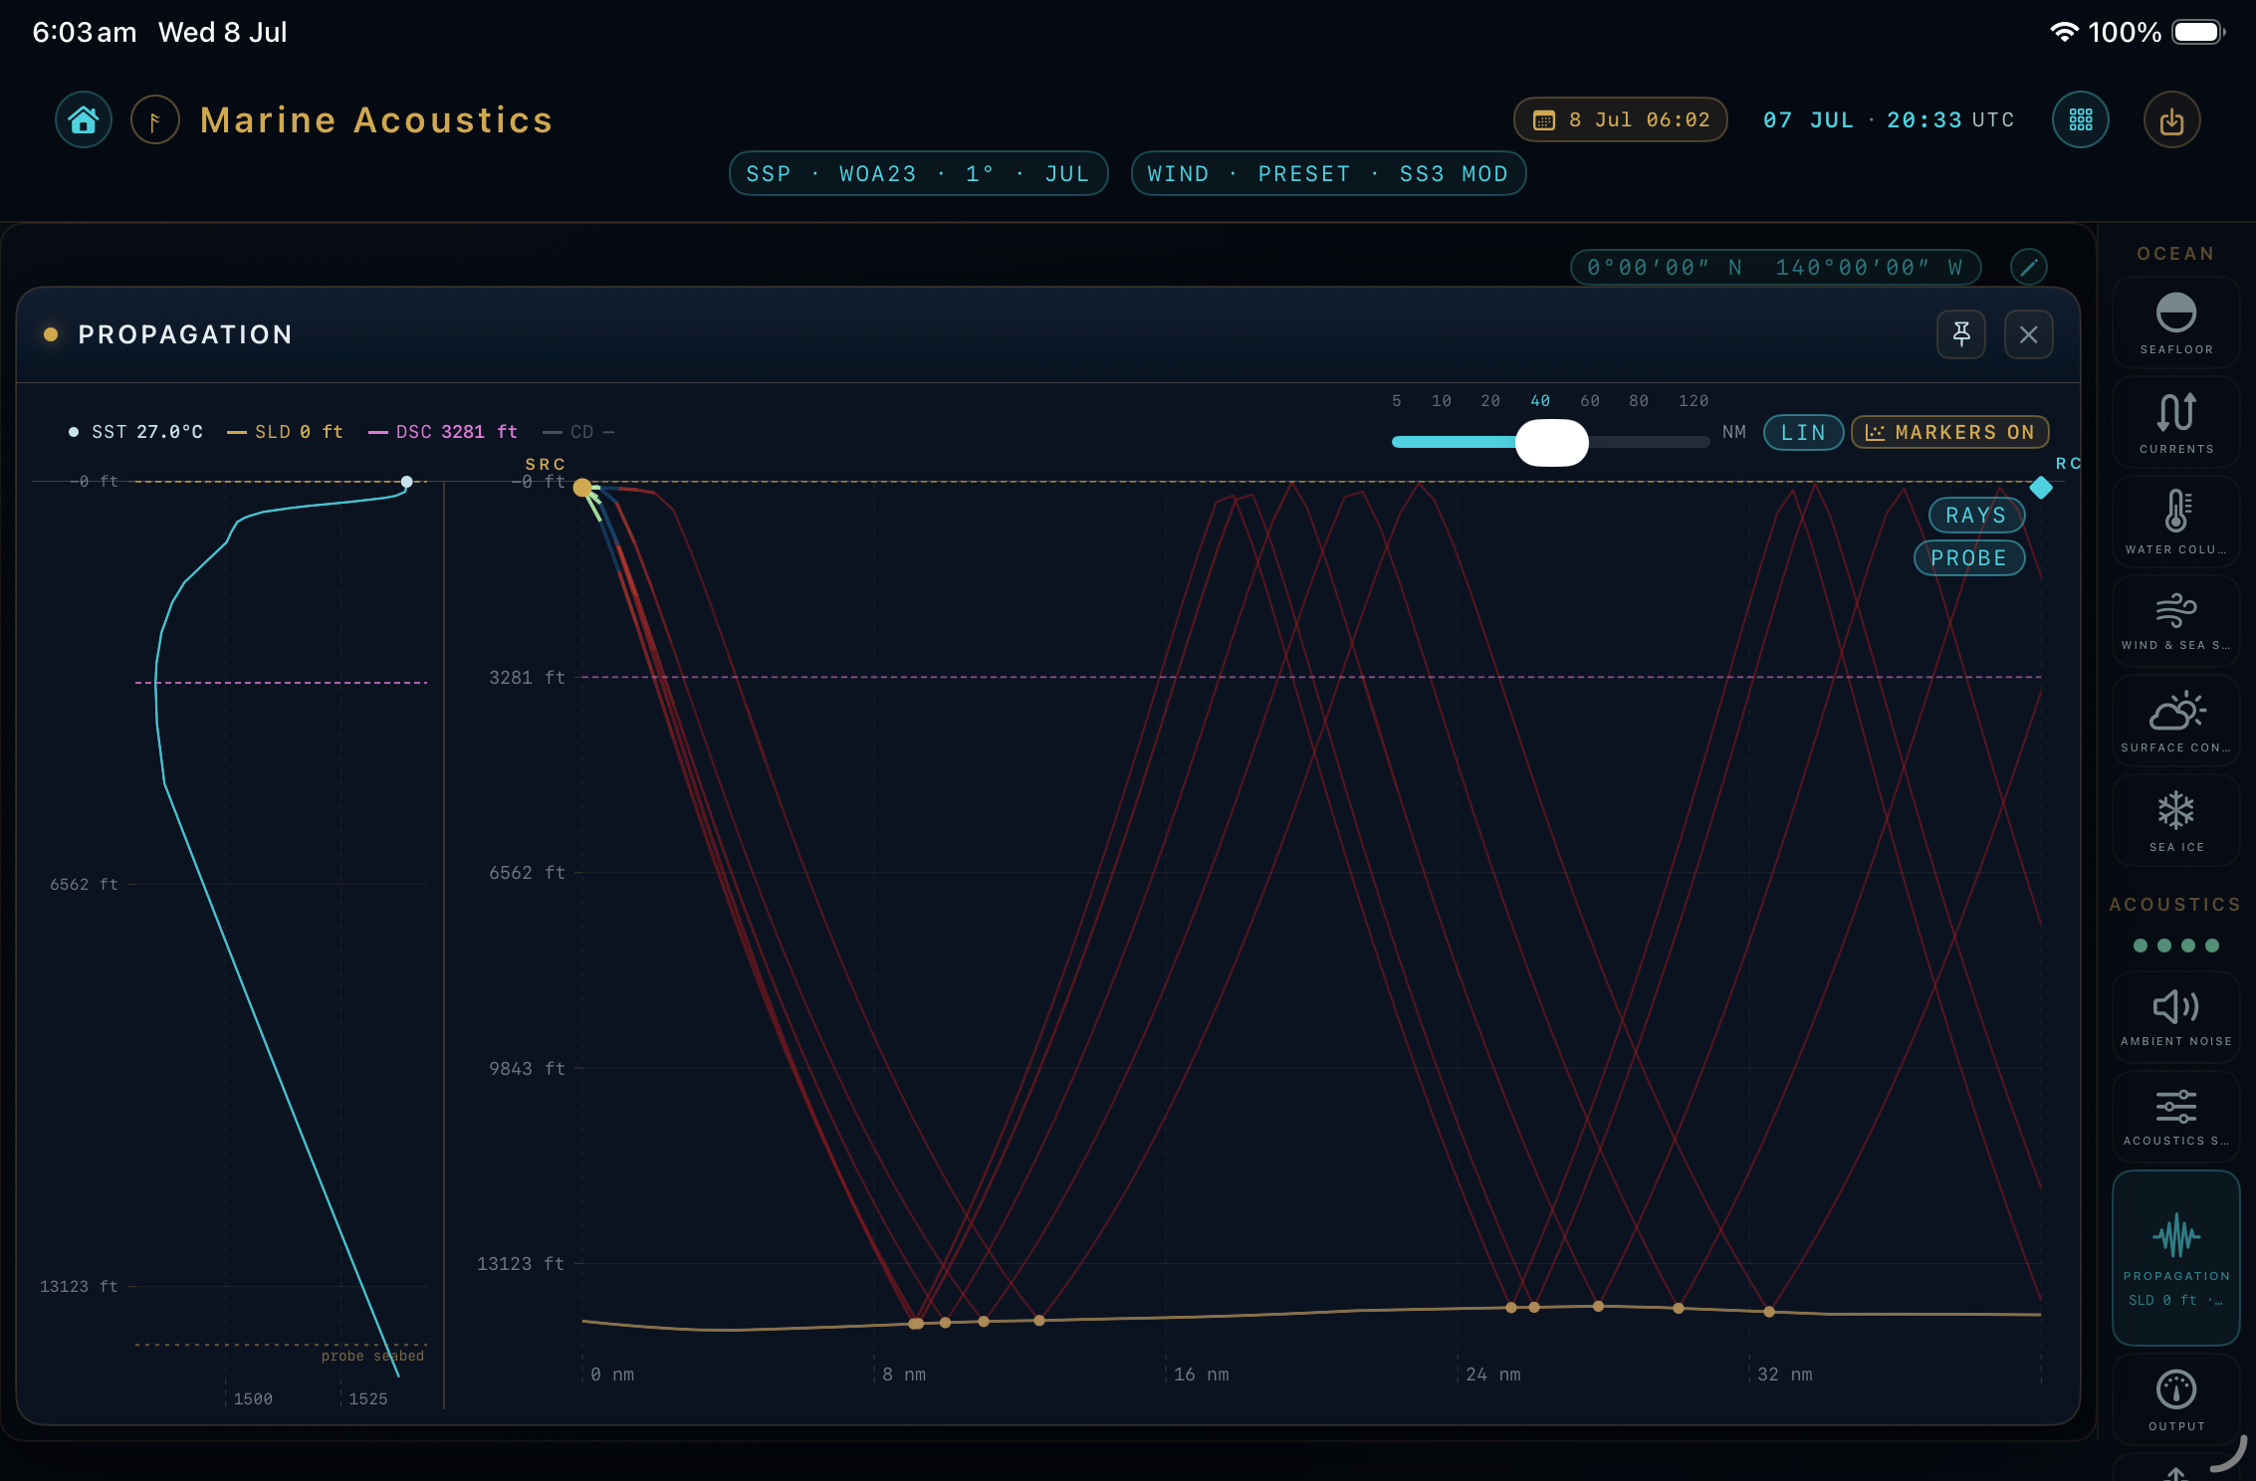This screenshot has height=1481, width=2256.
Task: Click the SRC source marker dot
Action: (x=582, y=488)
